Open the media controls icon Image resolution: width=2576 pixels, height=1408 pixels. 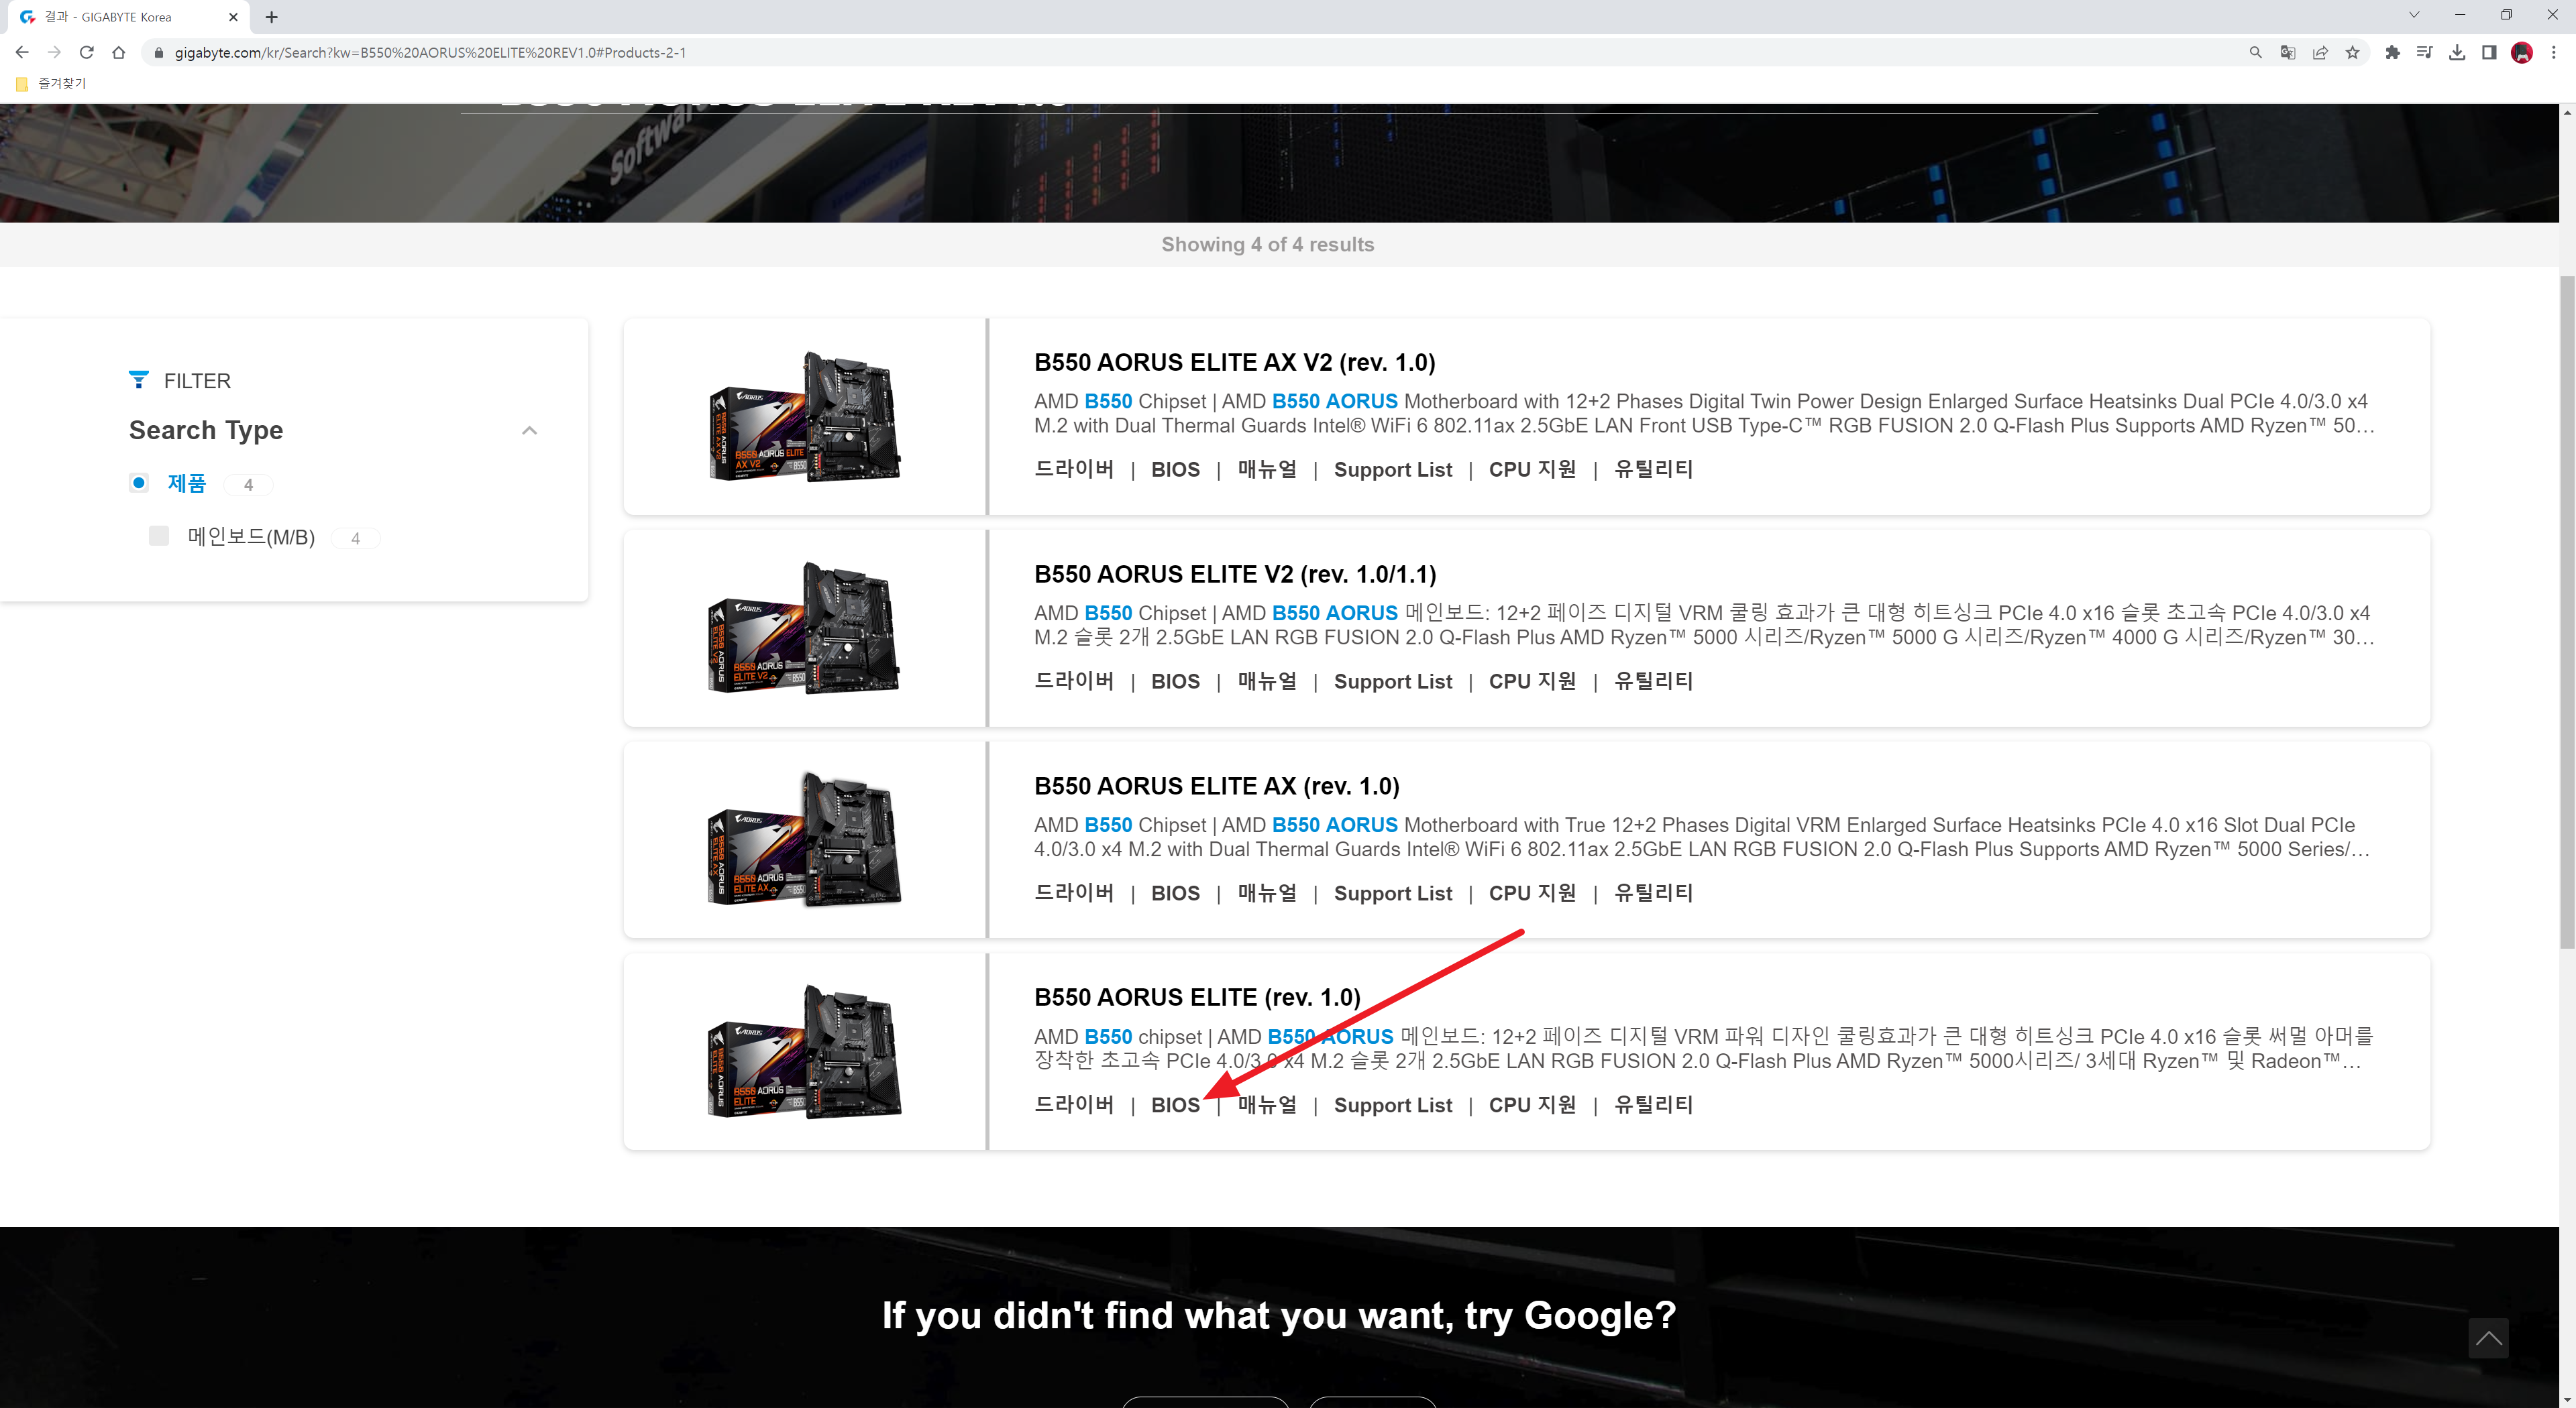(2424, 53)
